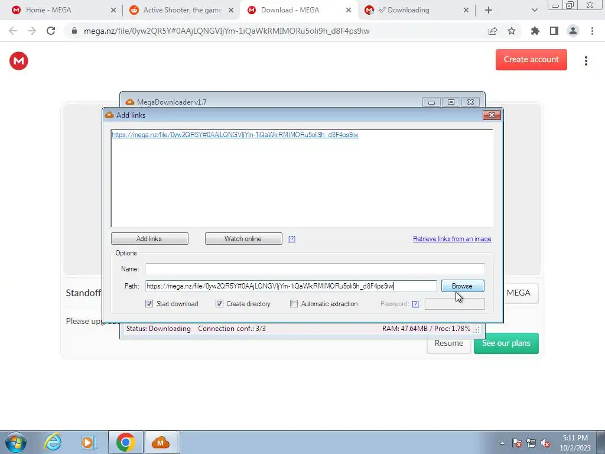
Task: Click the address bar URL
Action: 226,31
